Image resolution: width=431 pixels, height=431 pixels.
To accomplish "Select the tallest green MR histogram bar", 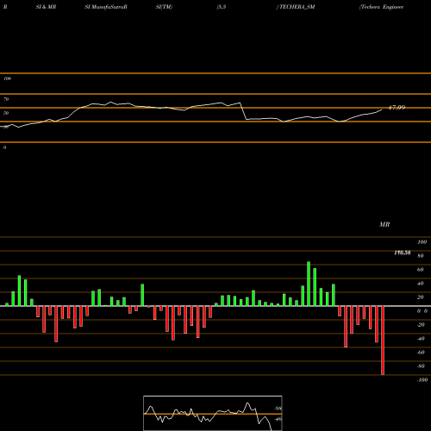I will pyautogui.click(x=309, y=284).
